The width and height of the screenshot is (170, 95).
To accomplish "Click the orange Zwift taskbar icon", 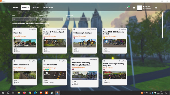I will [x=46, y=93].
